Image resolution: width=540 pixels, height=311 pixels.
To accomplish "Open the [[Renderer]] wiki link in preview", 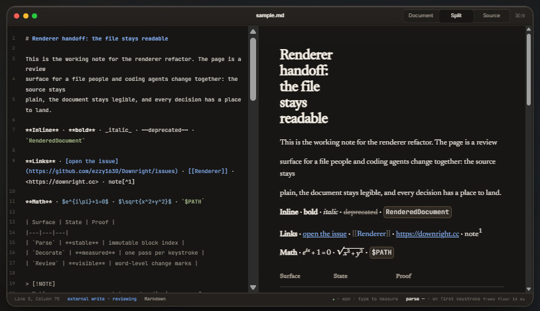I will [x=371, y=233].
